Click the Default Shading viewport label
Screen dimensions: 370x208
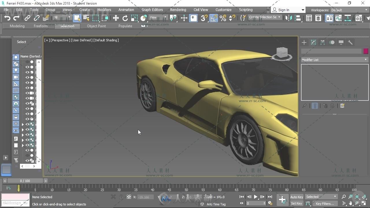point(106,40)
